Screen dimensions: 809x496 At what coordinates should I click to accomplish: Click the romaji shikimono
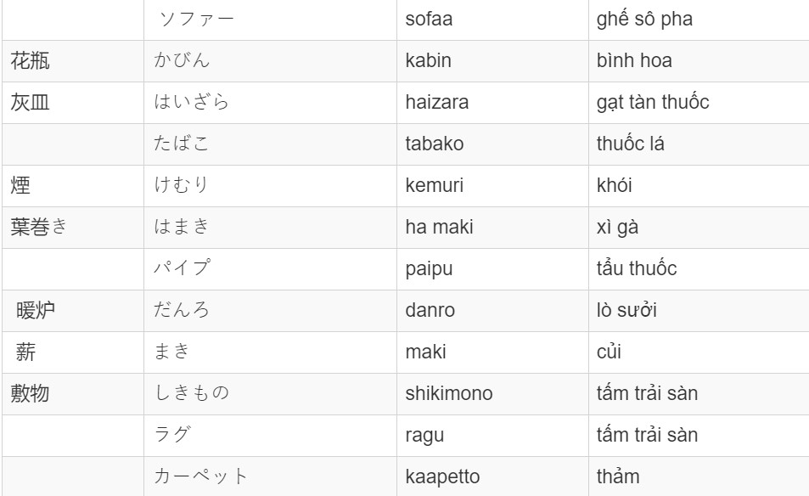(x=449, y=394)
